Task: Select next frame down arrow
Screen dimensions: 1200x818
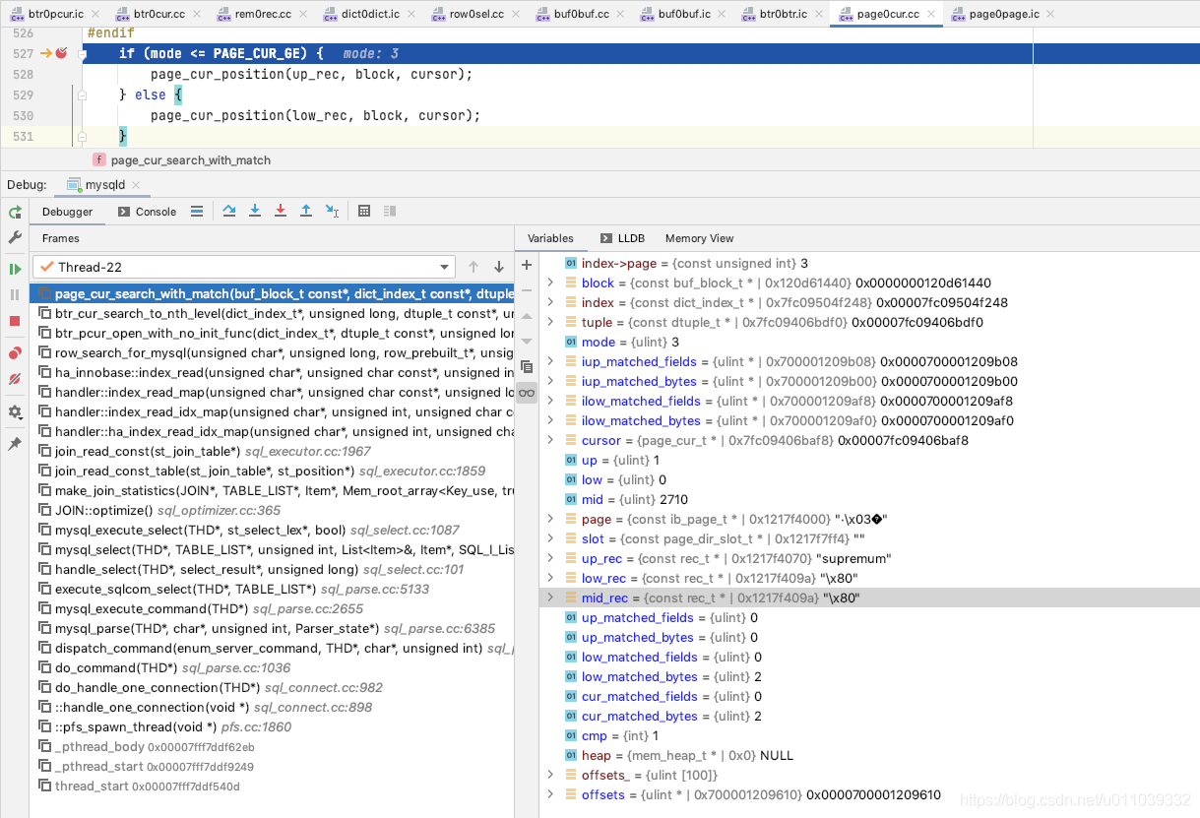Action: [499, 267]
